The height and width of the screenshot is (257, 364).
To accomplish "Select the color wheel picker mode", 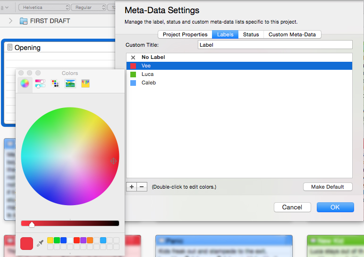I will (25, 83).
